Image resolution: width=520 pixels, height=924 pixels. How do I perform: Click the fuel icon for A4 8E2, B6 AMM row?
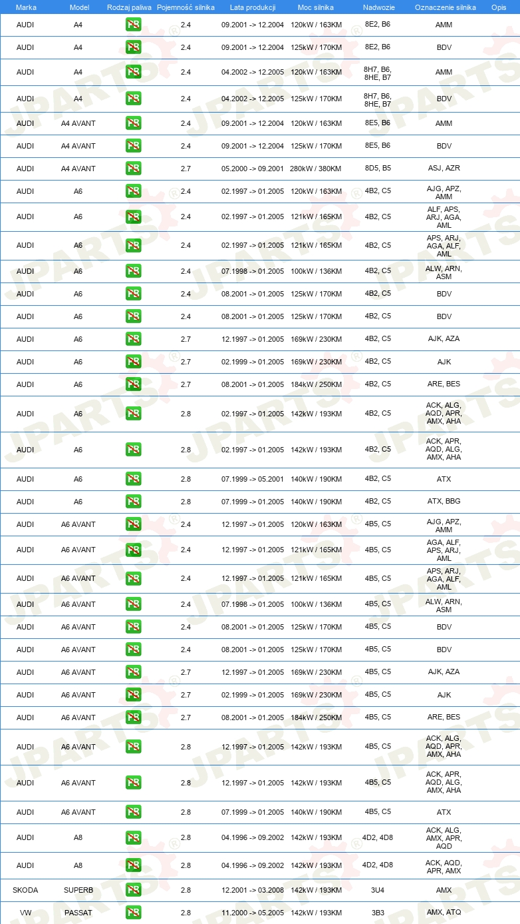[x=134, y=25]
